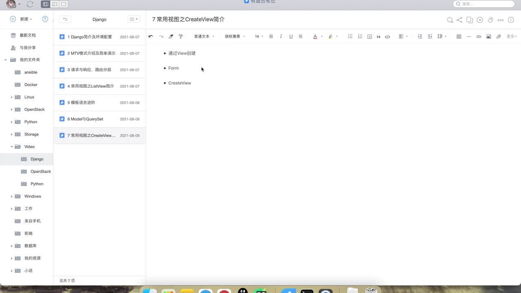Open the 新建 dropdown arrow
The width and height of the screenshot is (521, 293).
click(x=31, y=19)
